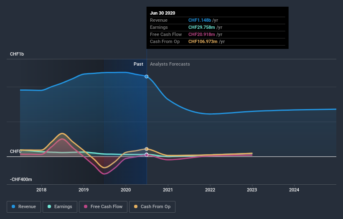Click the CHF20.918m free cash flow value
Image resolution: width=343 pixels, height=219 pixels.
tap(202, 34)
